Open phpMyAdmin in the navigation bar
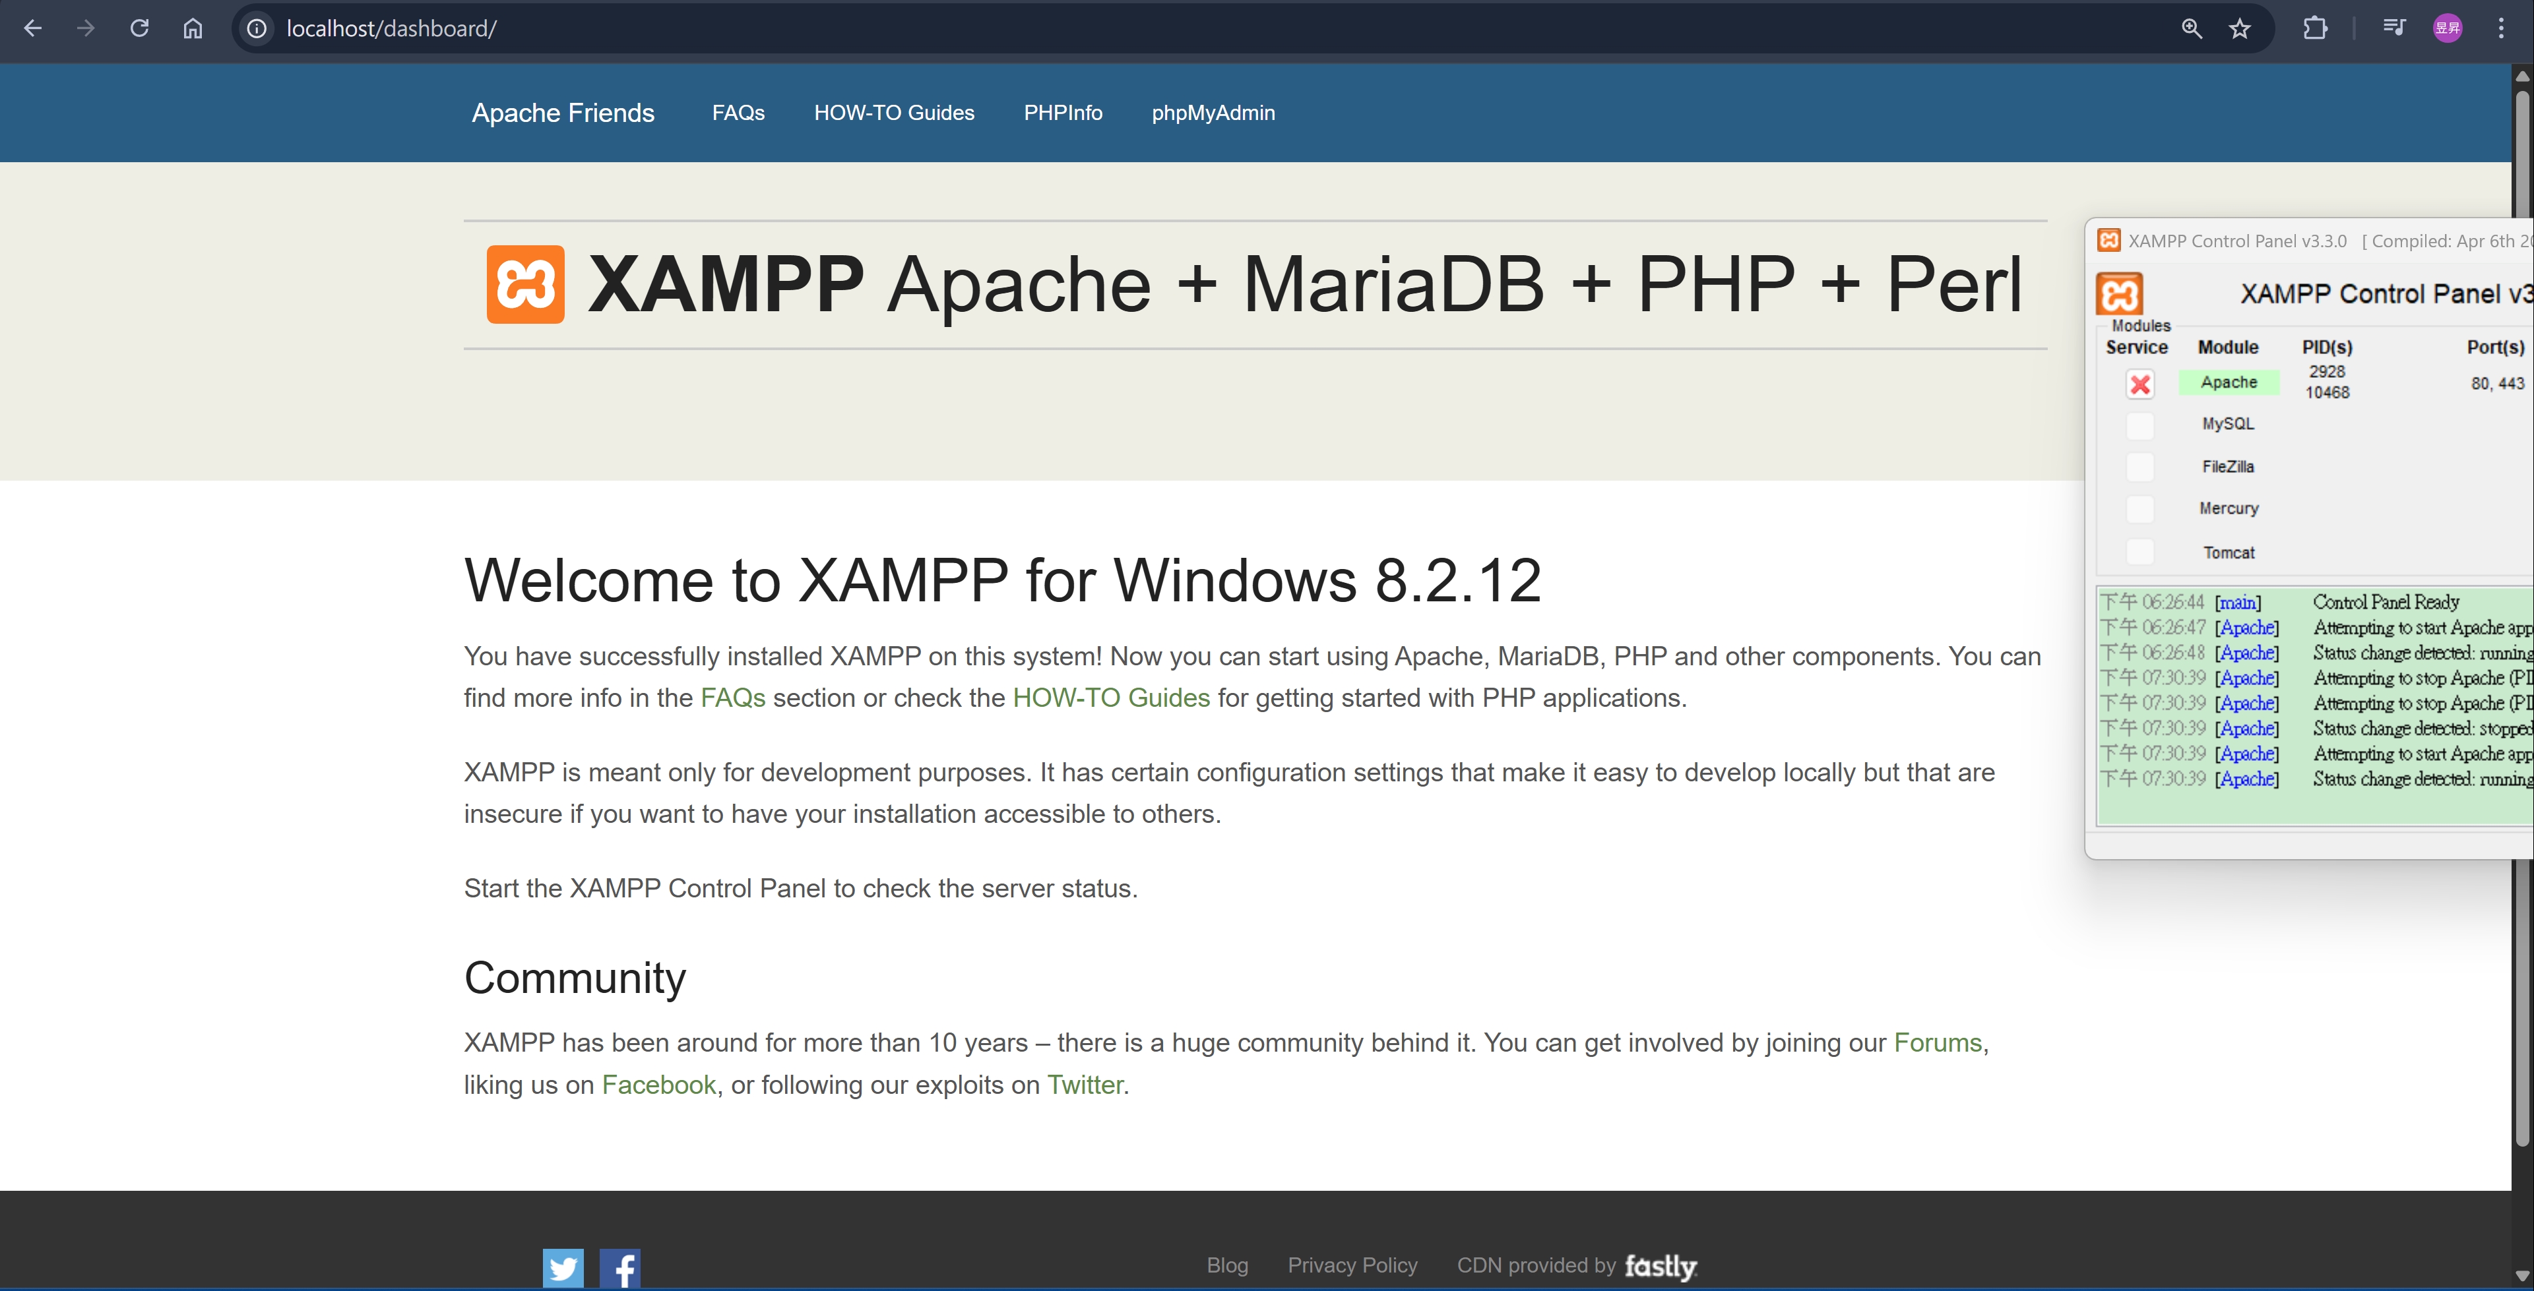Image resolution: width=2534 pixels, height=1291 pixels. tap(1213, 113)
